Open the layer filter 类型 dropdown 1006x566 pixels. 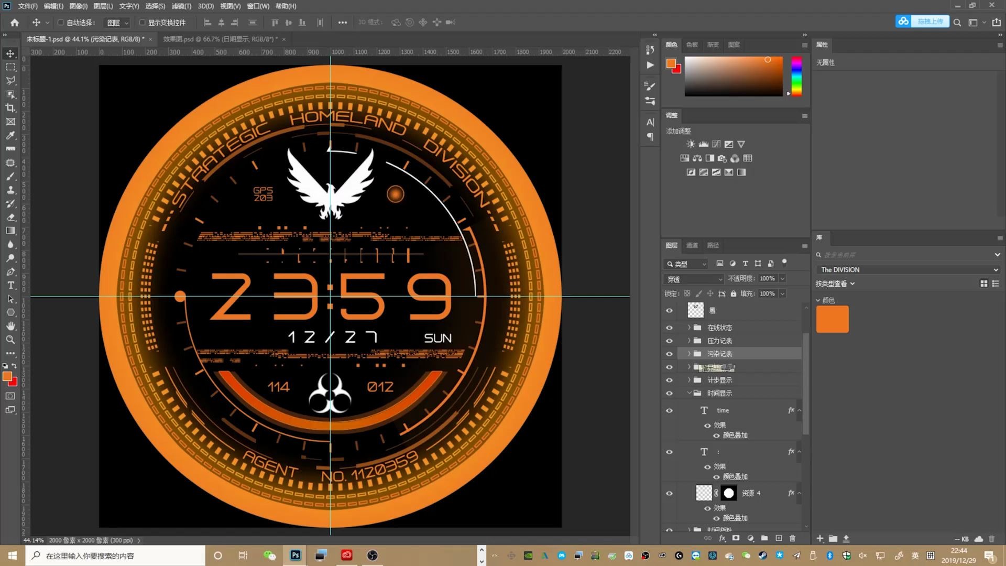point(686,264)
